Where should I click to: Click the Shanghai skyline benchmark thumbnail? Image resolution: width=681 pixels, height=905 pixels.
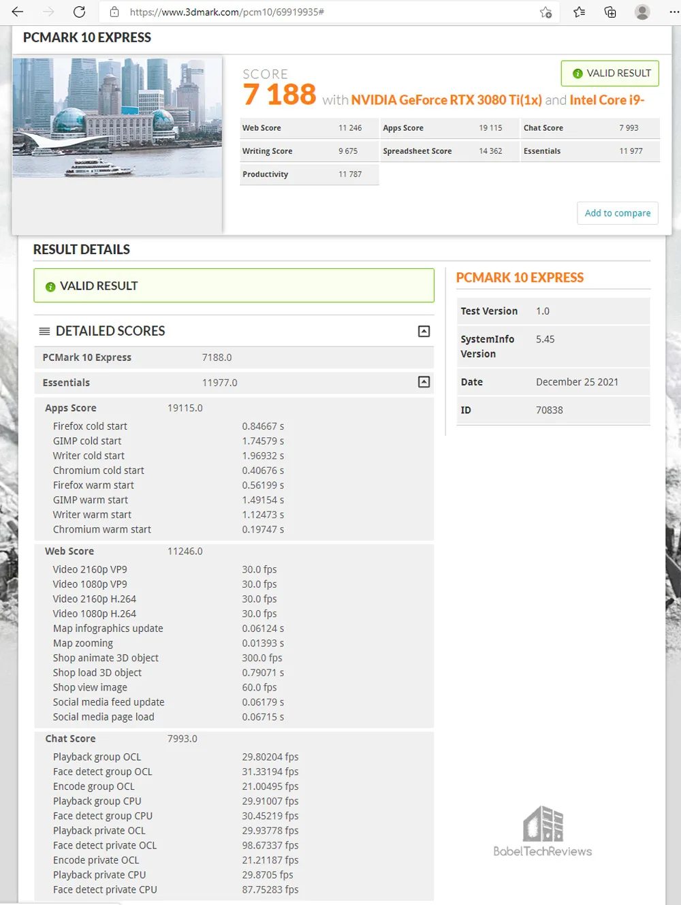pos(117,117)
